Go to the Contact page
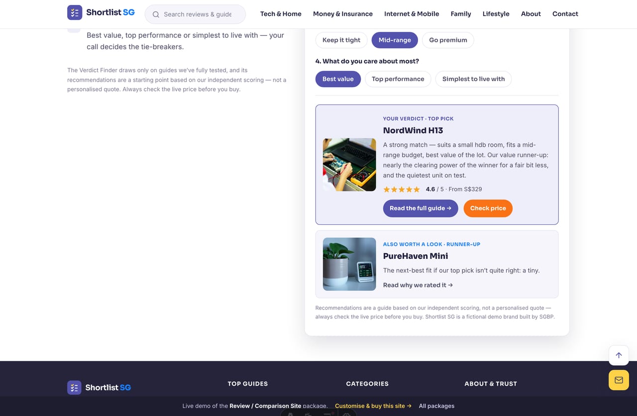The image size is (637, 416). point(565,14)
